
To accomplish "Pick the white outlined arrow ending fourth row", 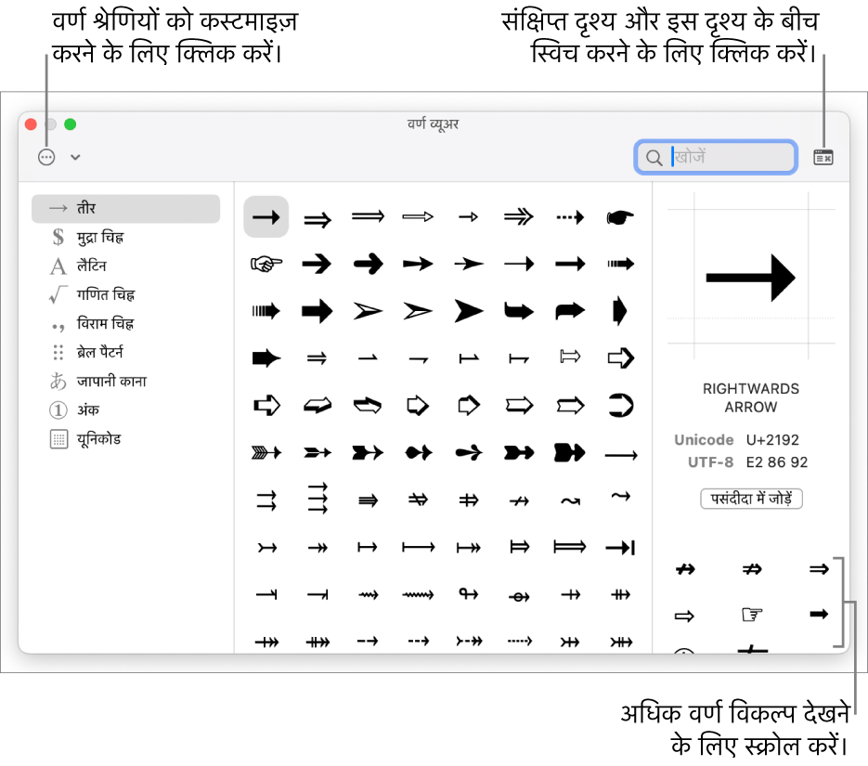I will tap(620, 358).
